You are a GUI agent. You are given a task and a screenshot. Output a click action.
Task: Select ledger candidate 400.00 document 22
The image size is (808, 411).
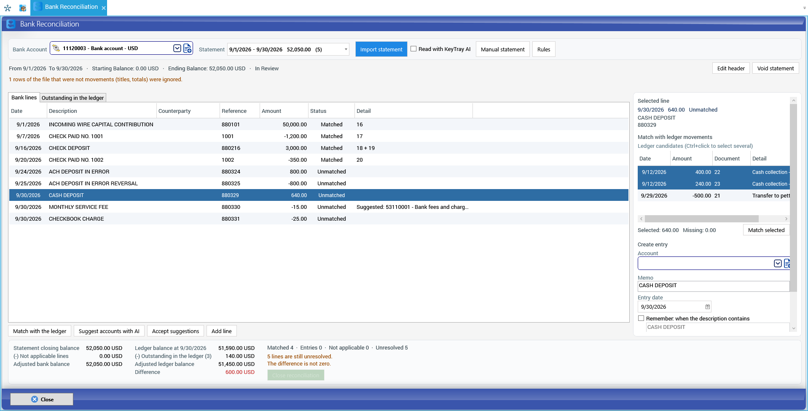click(714, 172)
